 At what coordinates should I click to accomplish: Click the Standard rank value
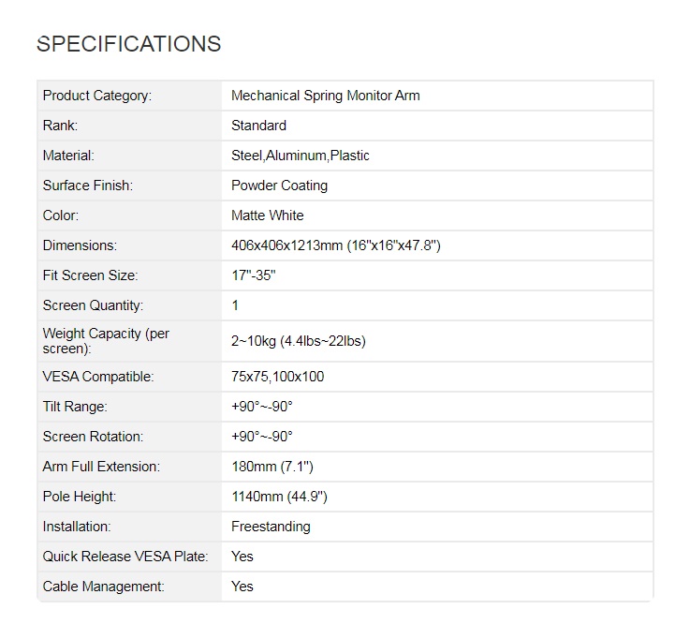[x=258, y=126]
